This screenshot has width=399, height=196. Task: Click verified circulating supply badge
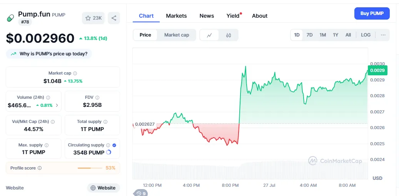tap(114, 145)
